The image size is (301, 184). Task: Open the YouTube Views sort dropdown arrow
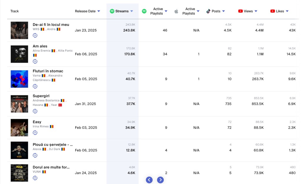coord(256,11)
